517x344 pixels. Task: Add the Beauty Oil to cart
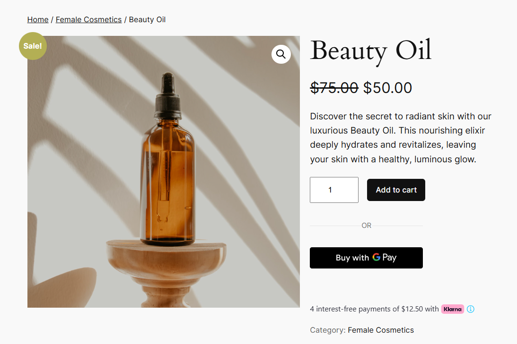click(396, 190)
